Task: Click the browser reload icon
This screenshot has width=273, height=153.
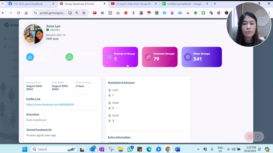Action: click(x=18, y=13)
